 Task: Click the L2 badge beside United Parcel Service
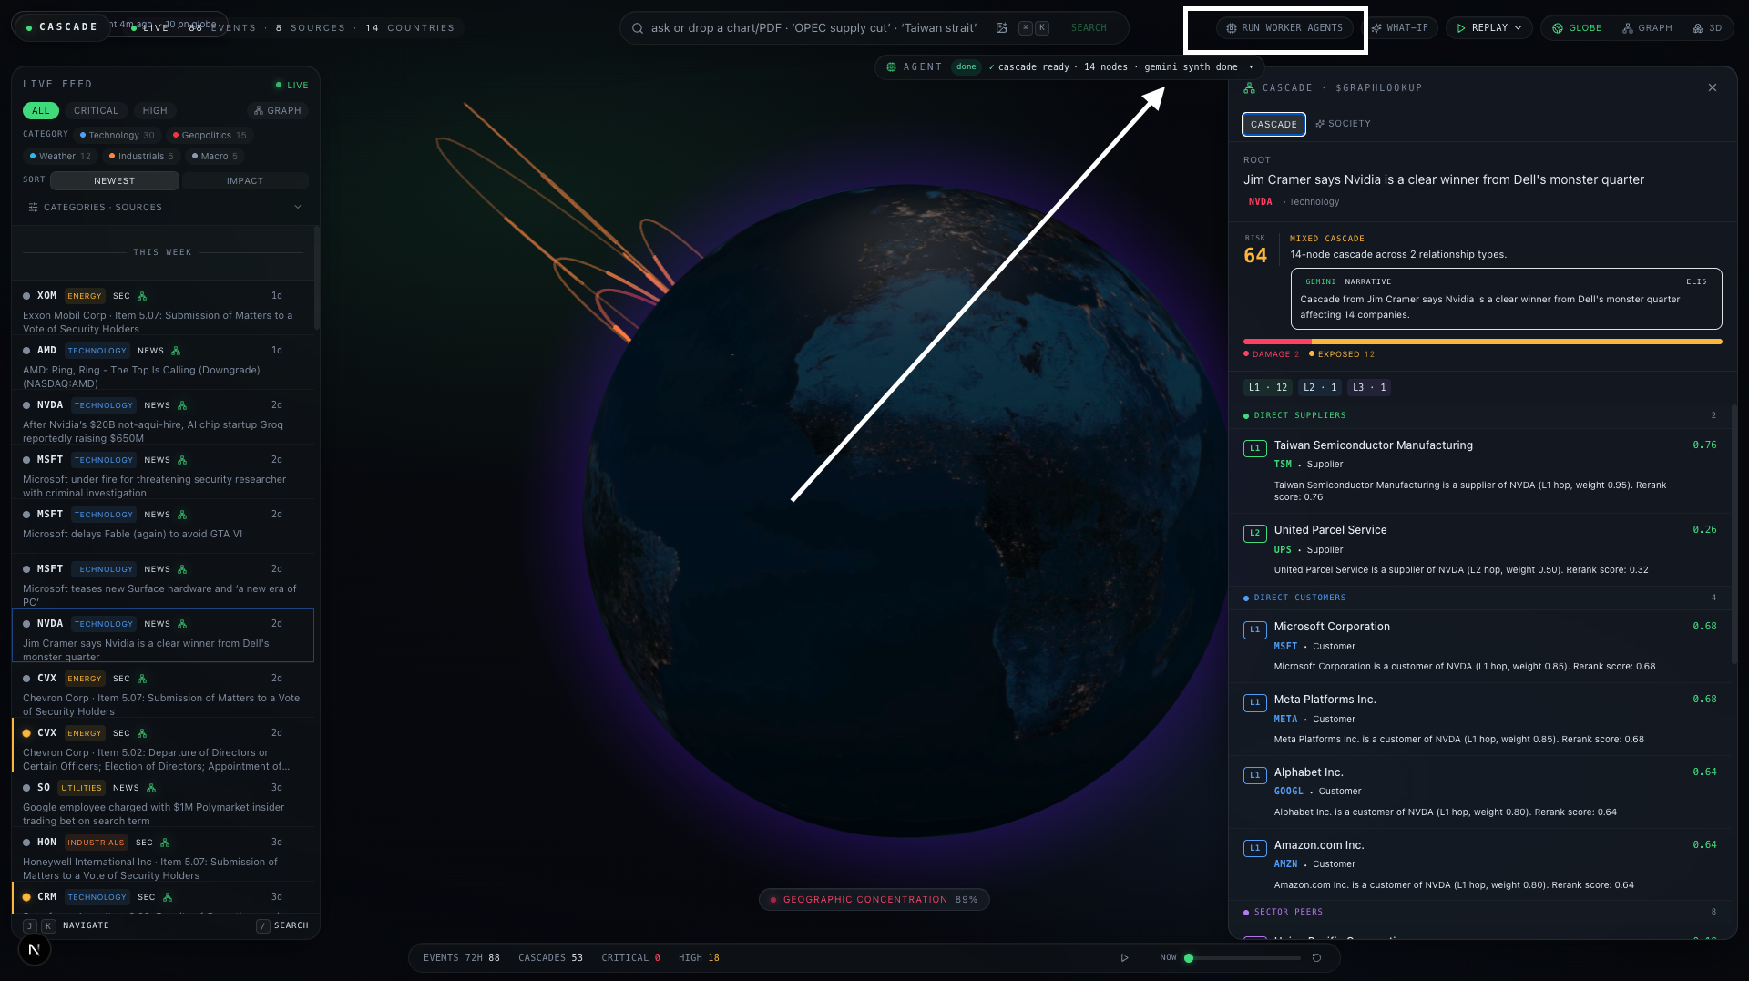click(1255, 533)
